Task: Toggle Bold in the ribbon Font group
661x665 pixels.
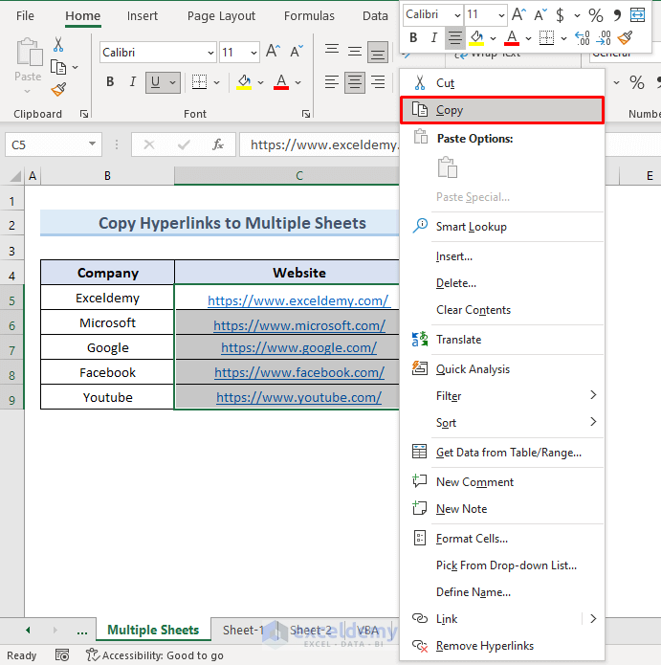Action: 110,82
